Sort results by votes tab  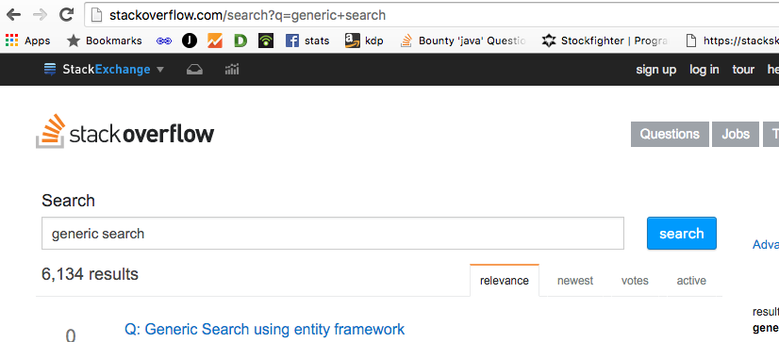pos(635,281)
